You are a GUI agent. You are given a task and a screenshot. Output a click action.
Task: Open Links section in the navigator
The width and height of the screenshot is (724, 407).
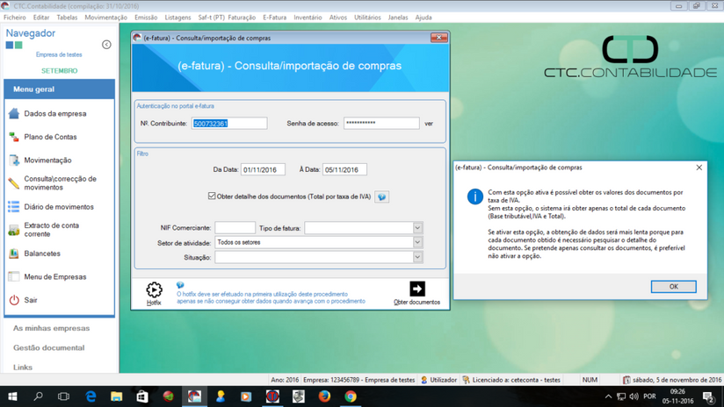(23, 368)
